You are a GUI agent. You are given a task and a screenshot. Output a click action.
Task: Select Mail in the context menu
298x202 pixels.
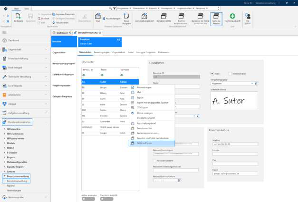pos(152,92)
